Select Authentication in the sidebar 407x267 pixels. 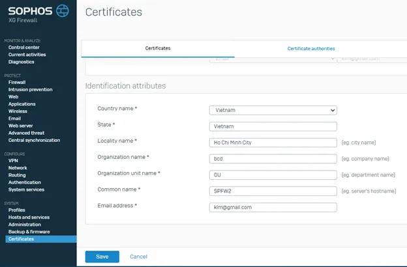24,182
